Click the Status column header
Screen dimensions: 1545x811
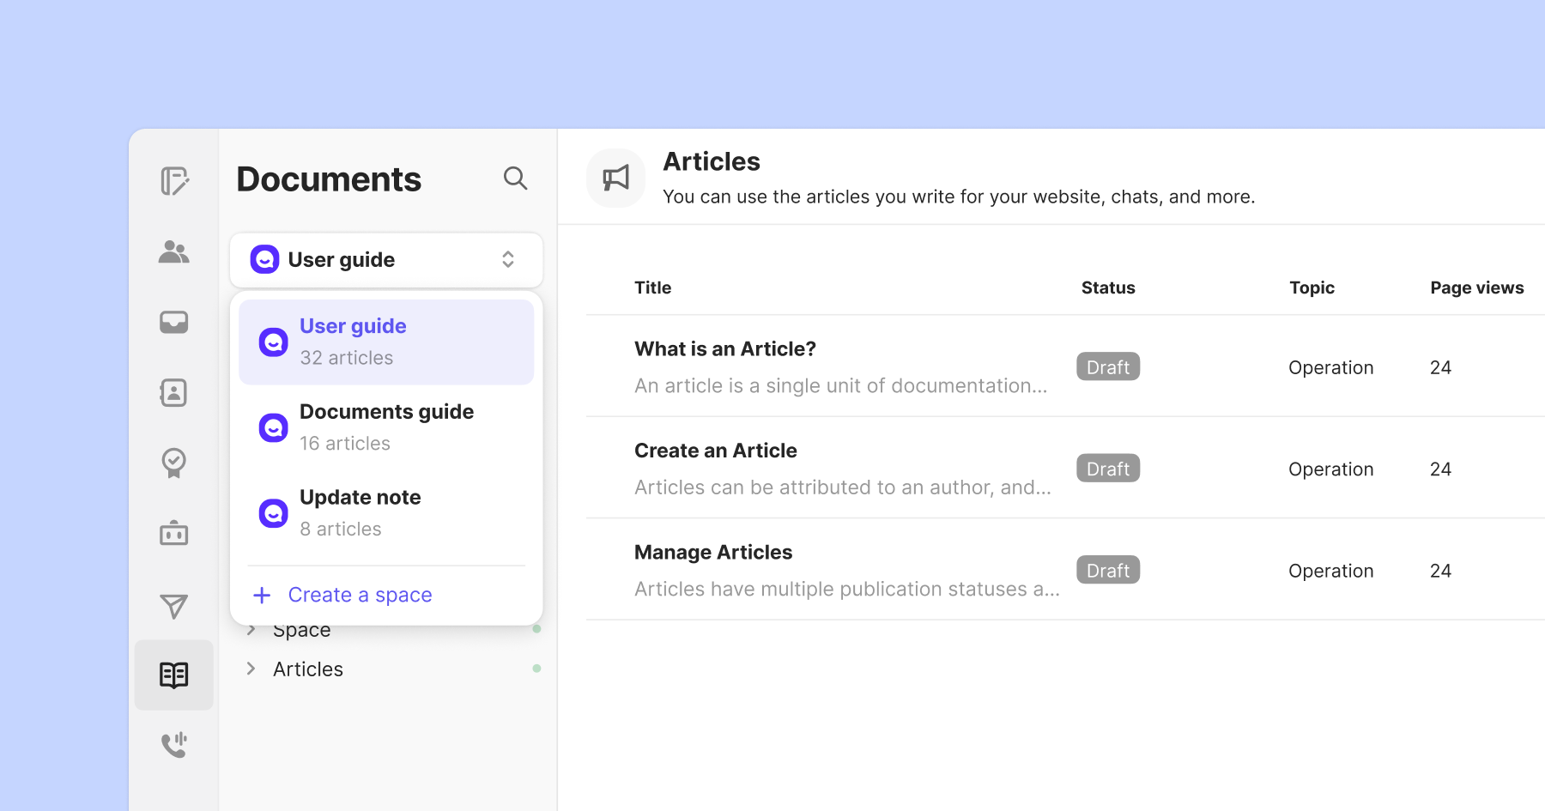(1108, 287)
